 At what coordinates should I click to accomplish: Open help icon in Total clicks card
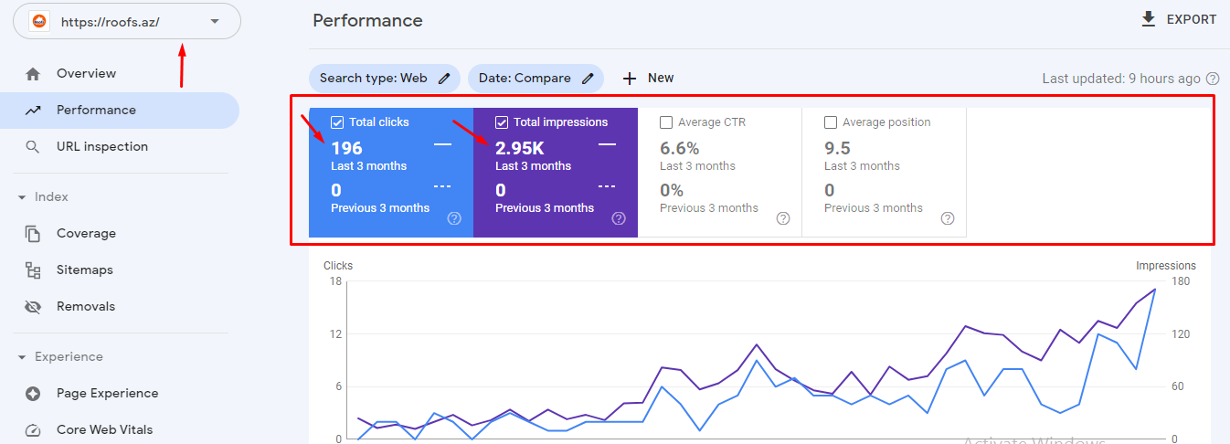coord(454,218)
